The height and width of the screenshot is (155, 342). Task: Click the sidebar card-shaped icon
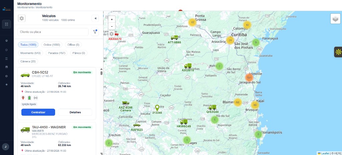[x=7, y=67]
